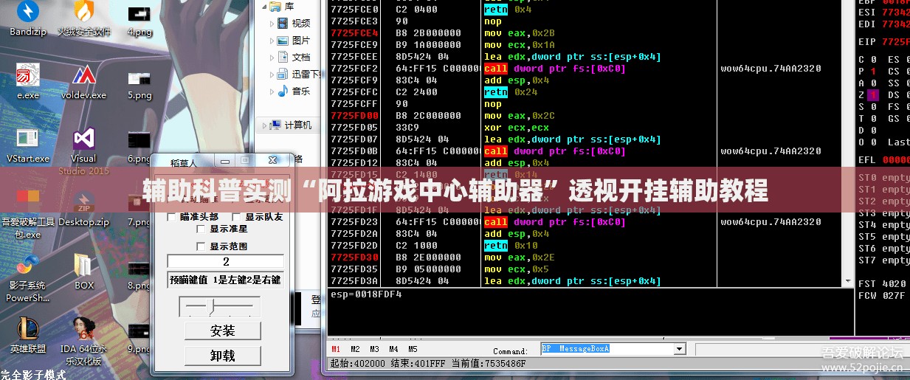
Task: Launch 英雄联盟 desktop shortcut
Action: point(28,335)
